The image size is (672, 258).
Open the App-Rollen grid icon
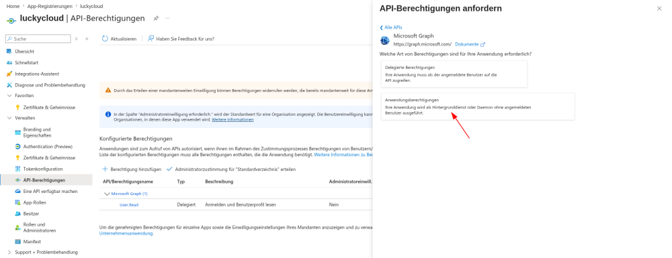coord(17,202)
